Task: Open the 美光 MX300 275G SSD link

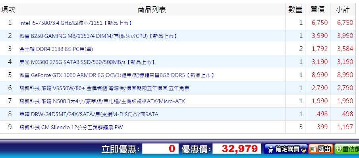Action: [x=87, y=62]
